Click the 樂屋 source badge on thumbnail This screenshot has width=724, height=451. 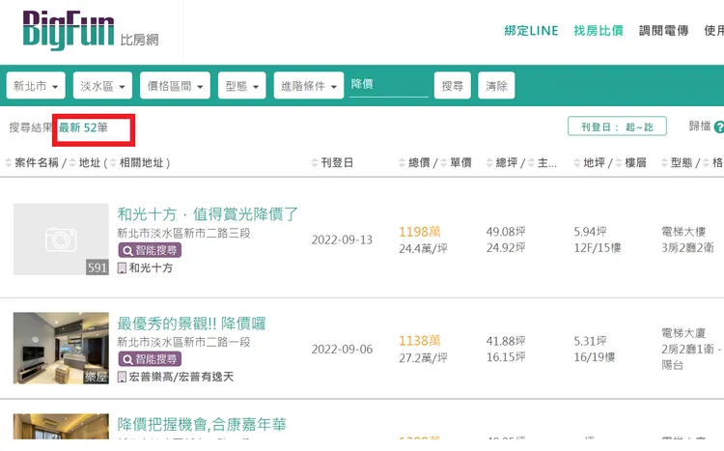click(x=96, y=377)
